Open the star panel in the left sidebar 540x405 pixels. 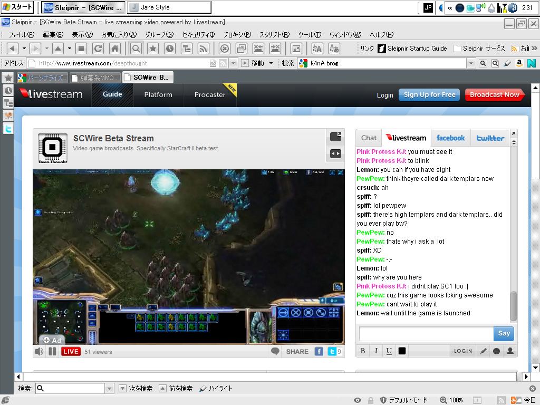tap(8, 78)
